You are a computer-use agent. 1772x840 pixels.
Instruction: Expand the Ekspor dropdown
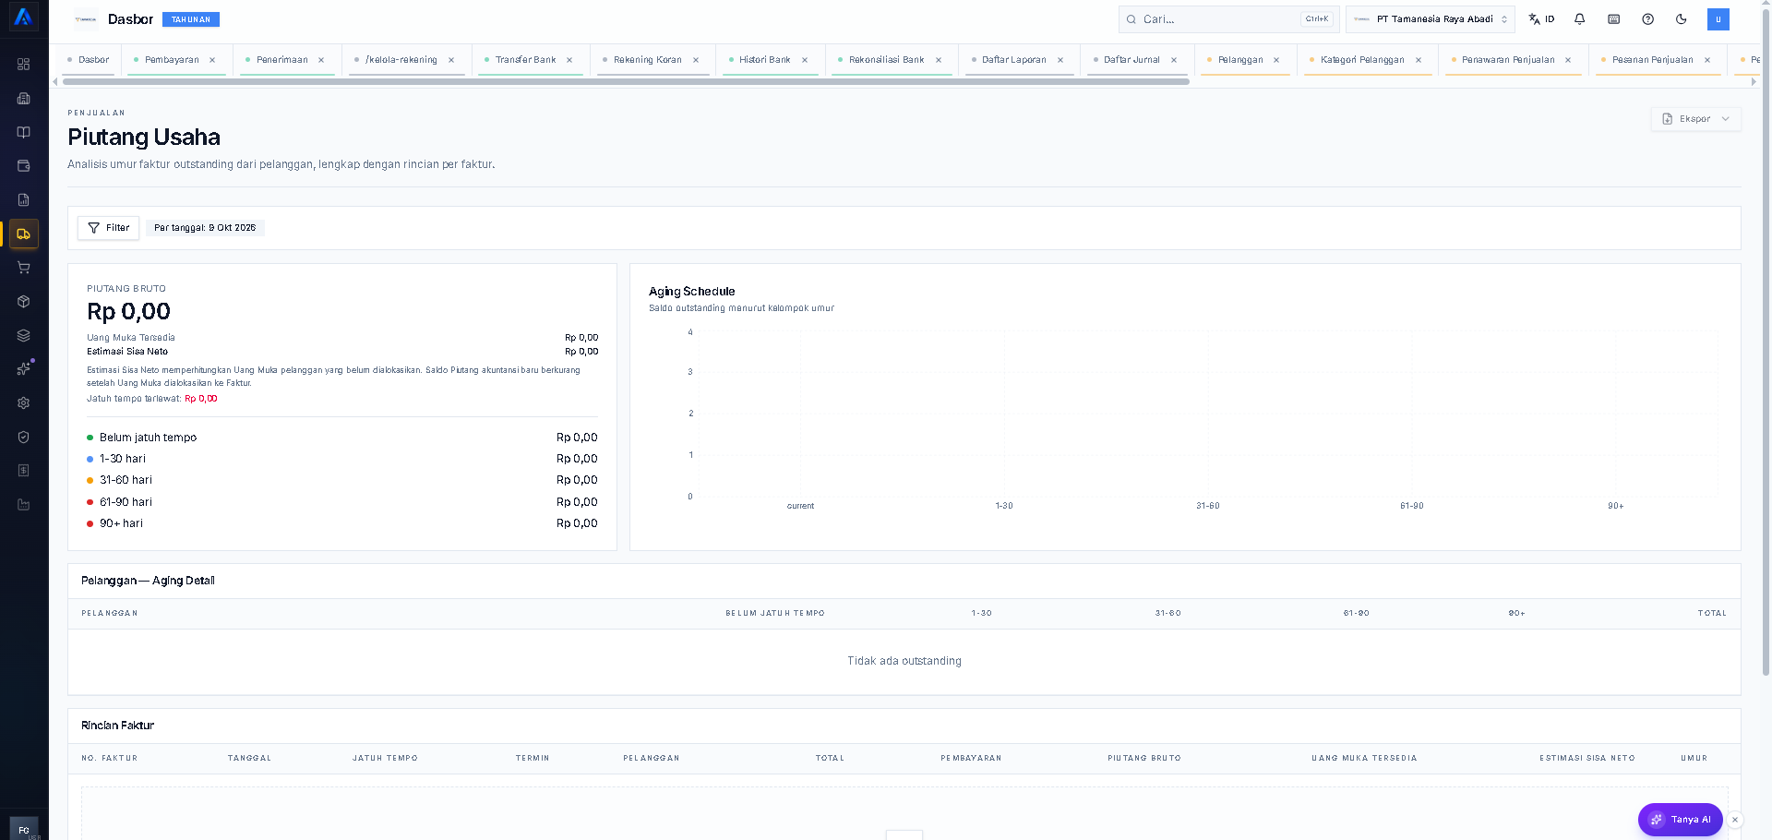pyautogui.click(x=1696, y=119)
